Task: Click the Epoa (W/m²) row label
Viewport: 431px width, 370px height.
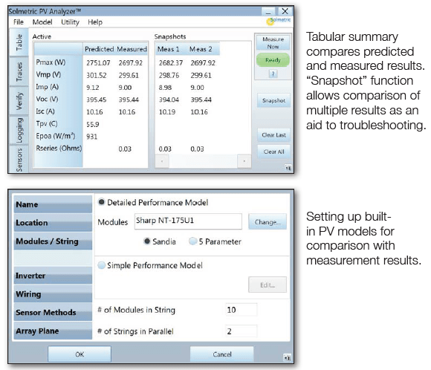Action: click(x=56, y=136)
